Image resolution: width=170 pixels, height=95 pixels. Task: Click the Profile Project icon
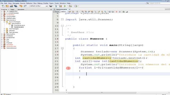[x=76, y=6]
